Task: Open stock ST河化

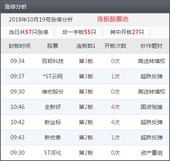Action: [52, 153]
